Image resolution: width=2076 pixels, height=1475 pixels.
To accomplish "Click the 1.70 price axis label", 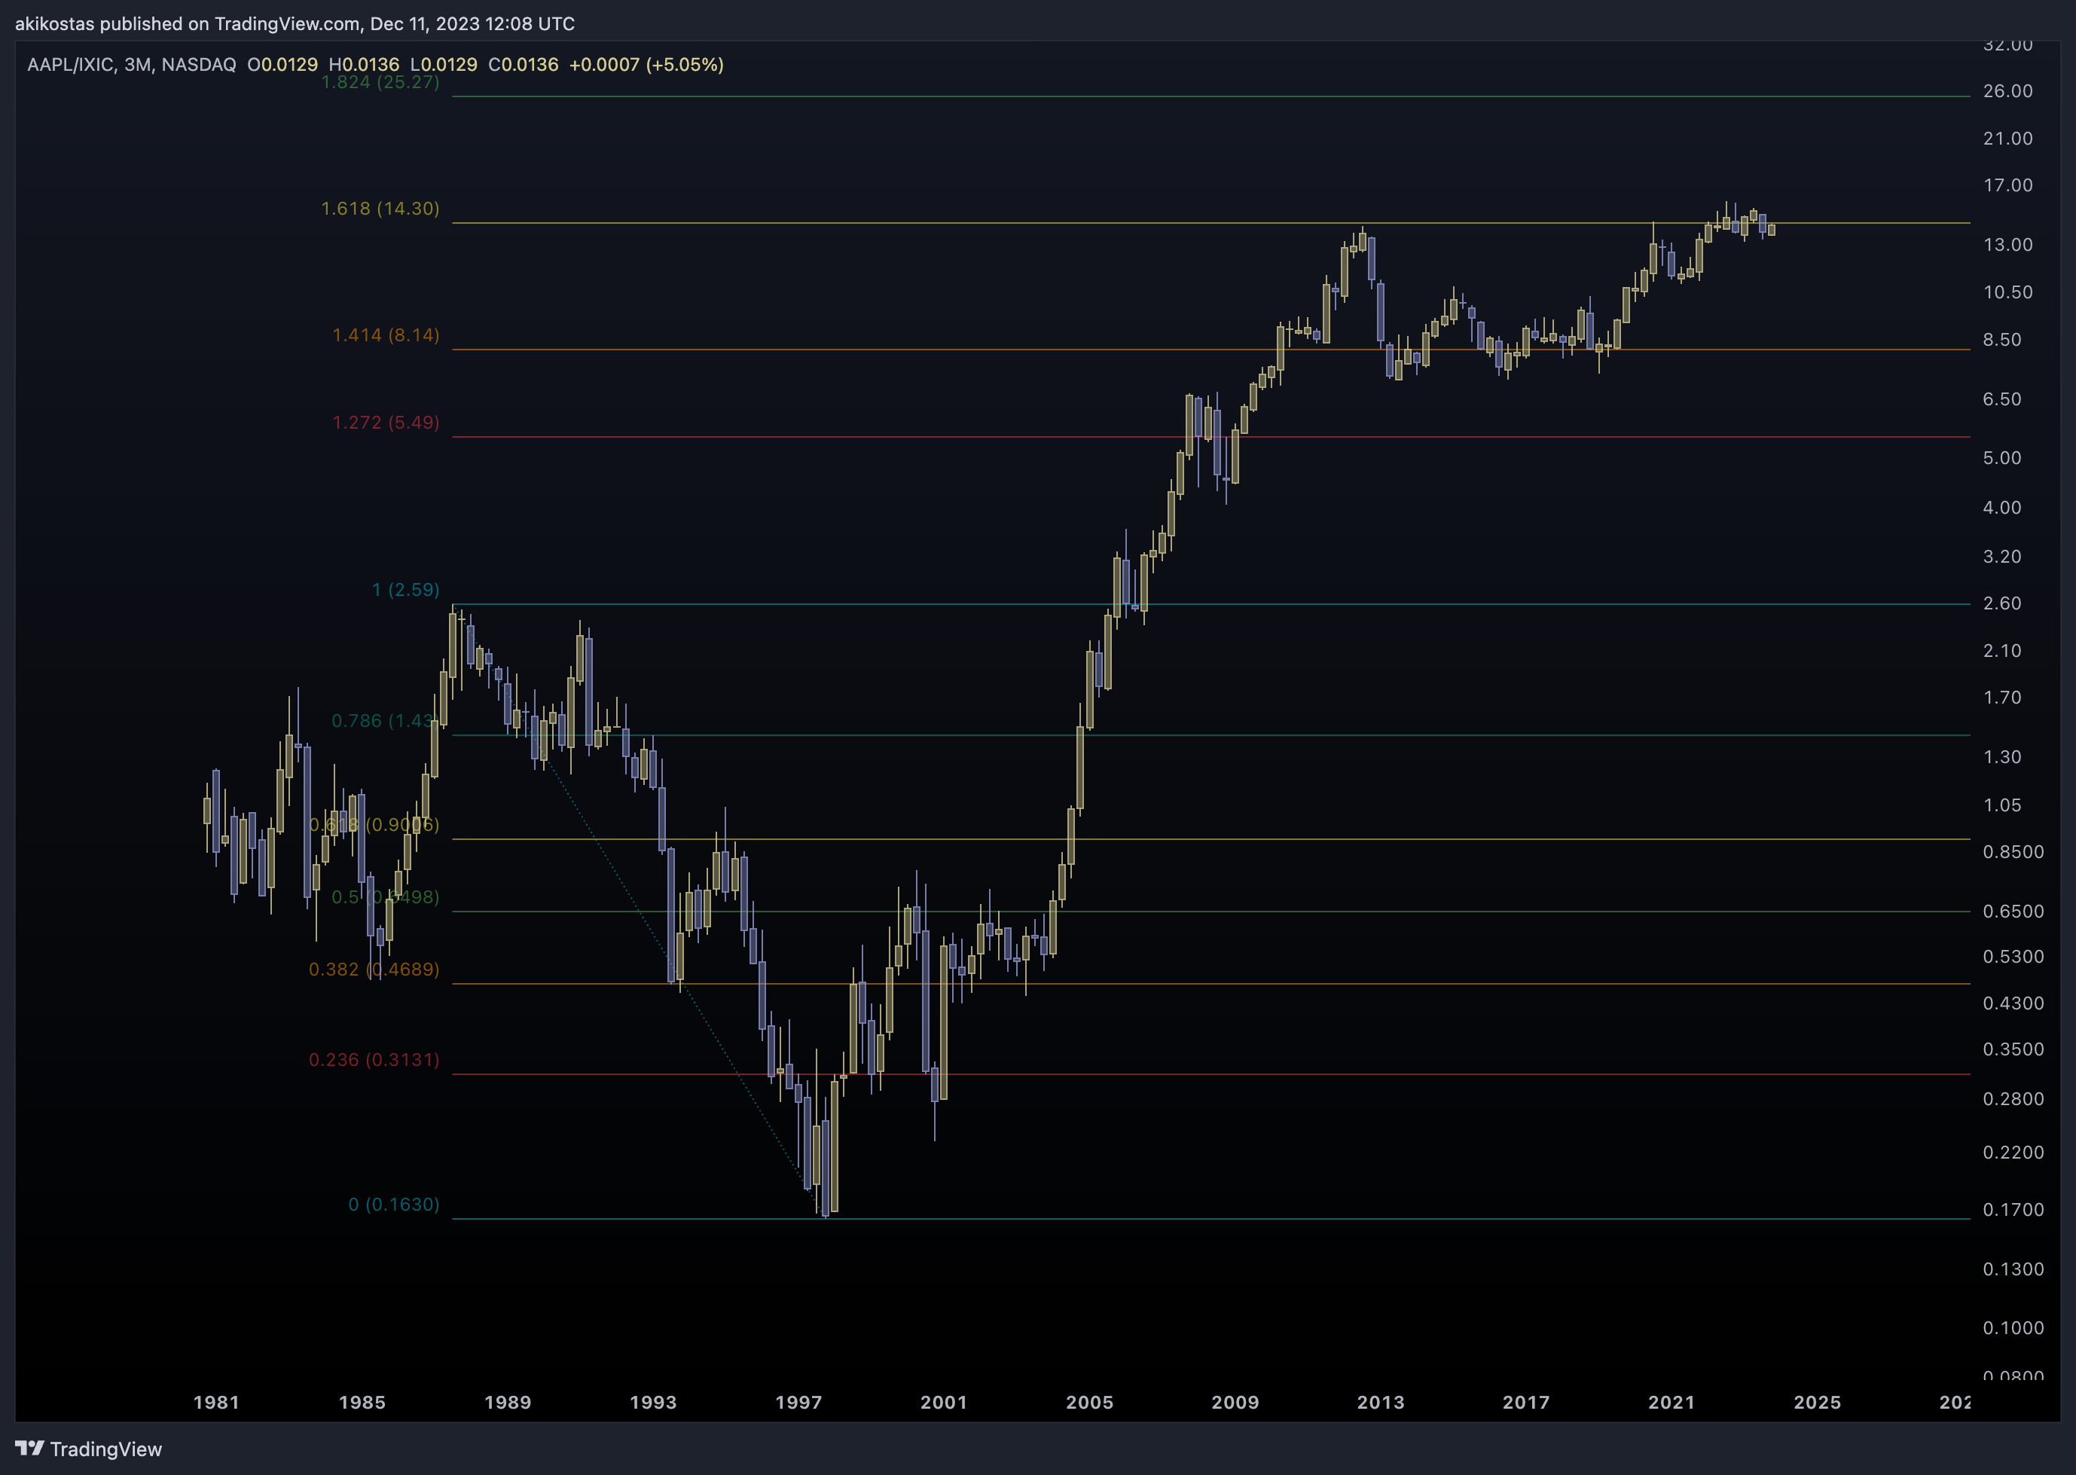I will pyautogui.click(x=2002, y=698).
